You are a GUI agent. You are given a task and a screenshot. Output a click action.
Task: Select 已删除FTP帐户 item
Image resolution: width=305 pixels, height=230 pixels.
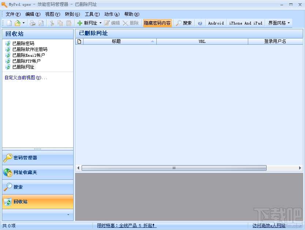coord(26,61)
